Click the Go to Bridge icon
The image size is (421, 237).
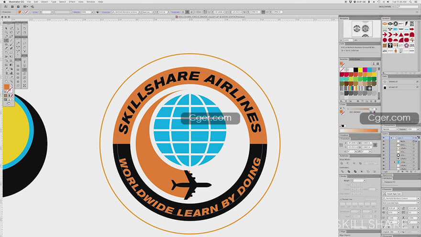point(12,6)
